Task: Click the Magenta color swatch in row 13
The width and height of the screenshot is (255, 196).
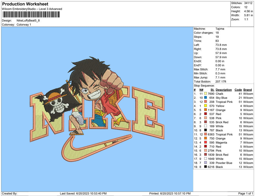Action: (206, 142)
